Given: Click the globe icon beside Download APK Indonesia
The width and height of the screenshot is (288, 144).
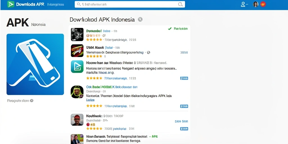Looking at the screenshot, I should (140, 19).
